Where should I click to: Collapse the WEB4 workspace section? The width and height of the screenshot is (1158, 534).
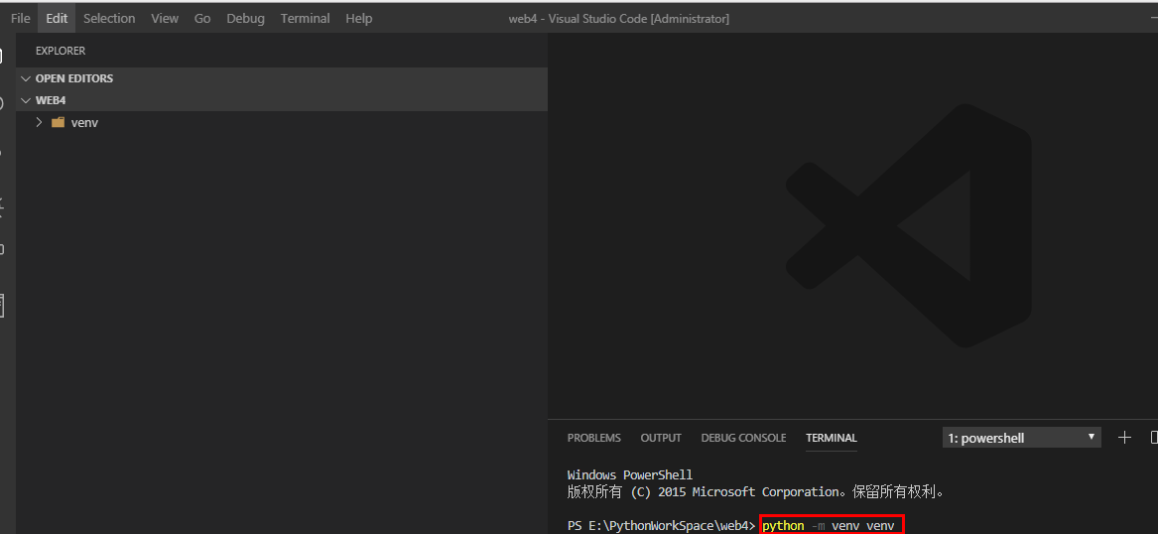coord(282,100)
